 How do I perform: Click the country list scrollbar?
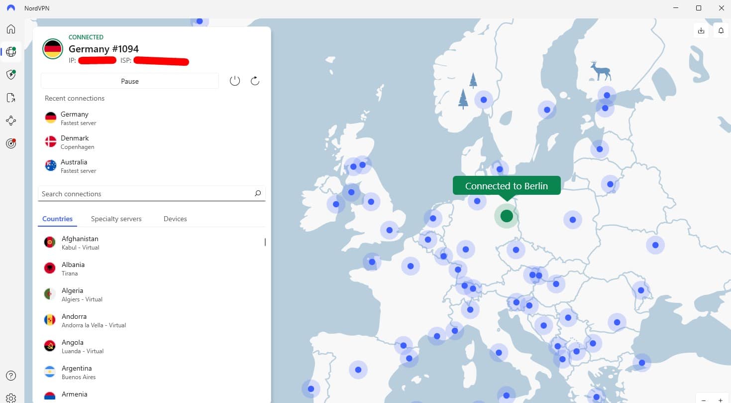(x=265, y=242)
